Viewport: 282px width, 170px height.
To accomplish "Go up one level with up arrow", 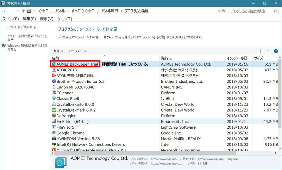I will coord(23,11).
